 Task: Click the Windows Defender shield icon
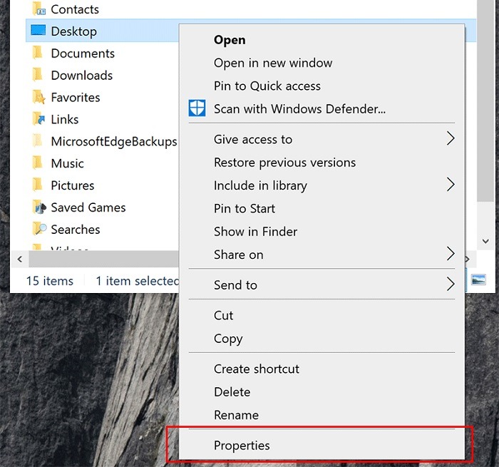pyautogui.click(x=197, y=108)
